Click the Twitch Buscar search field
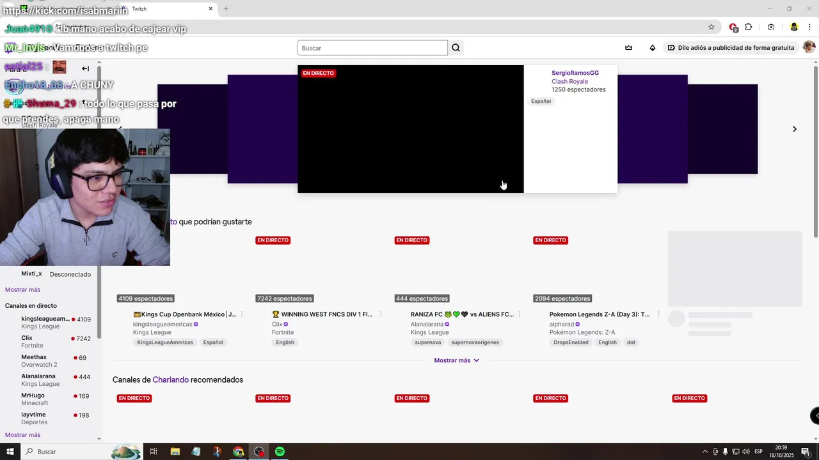 click(x=372, y=48)
